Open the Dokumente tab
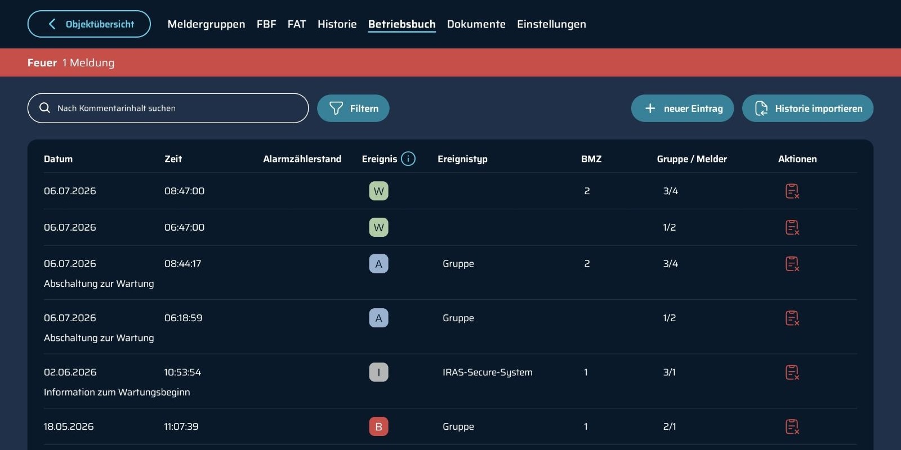This screenshot has height=450, width=901. point(476,24)
